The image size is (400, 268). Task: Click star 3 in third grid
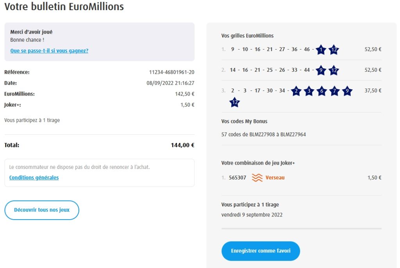coord(309,91)
